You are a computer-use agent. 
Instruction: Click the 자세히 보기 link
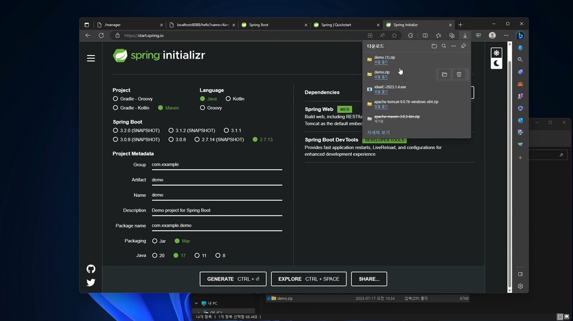click(378, 132)
